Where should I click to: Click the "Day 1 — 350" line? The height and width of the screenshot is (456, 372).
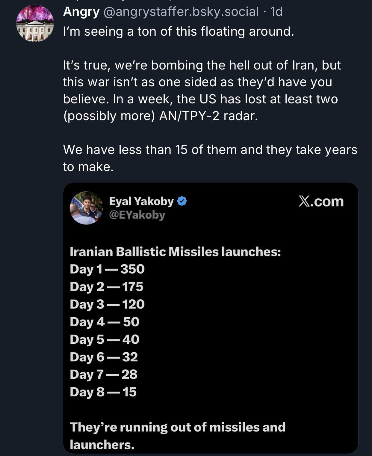[107, 269]
